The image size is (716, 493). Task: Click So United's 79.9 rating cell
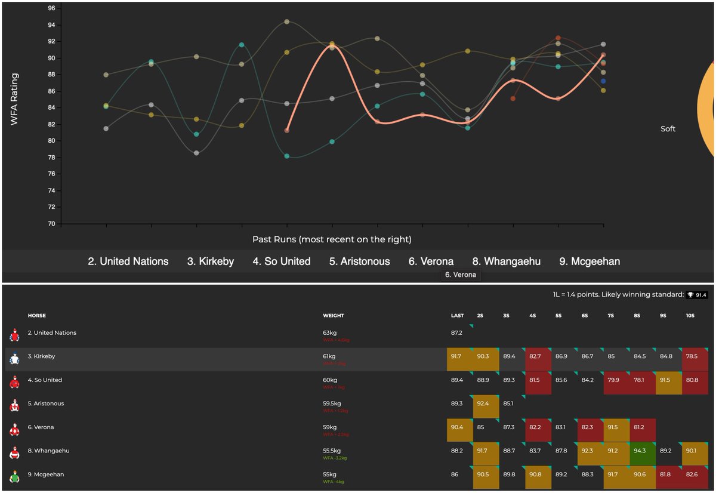pos(616,383)
